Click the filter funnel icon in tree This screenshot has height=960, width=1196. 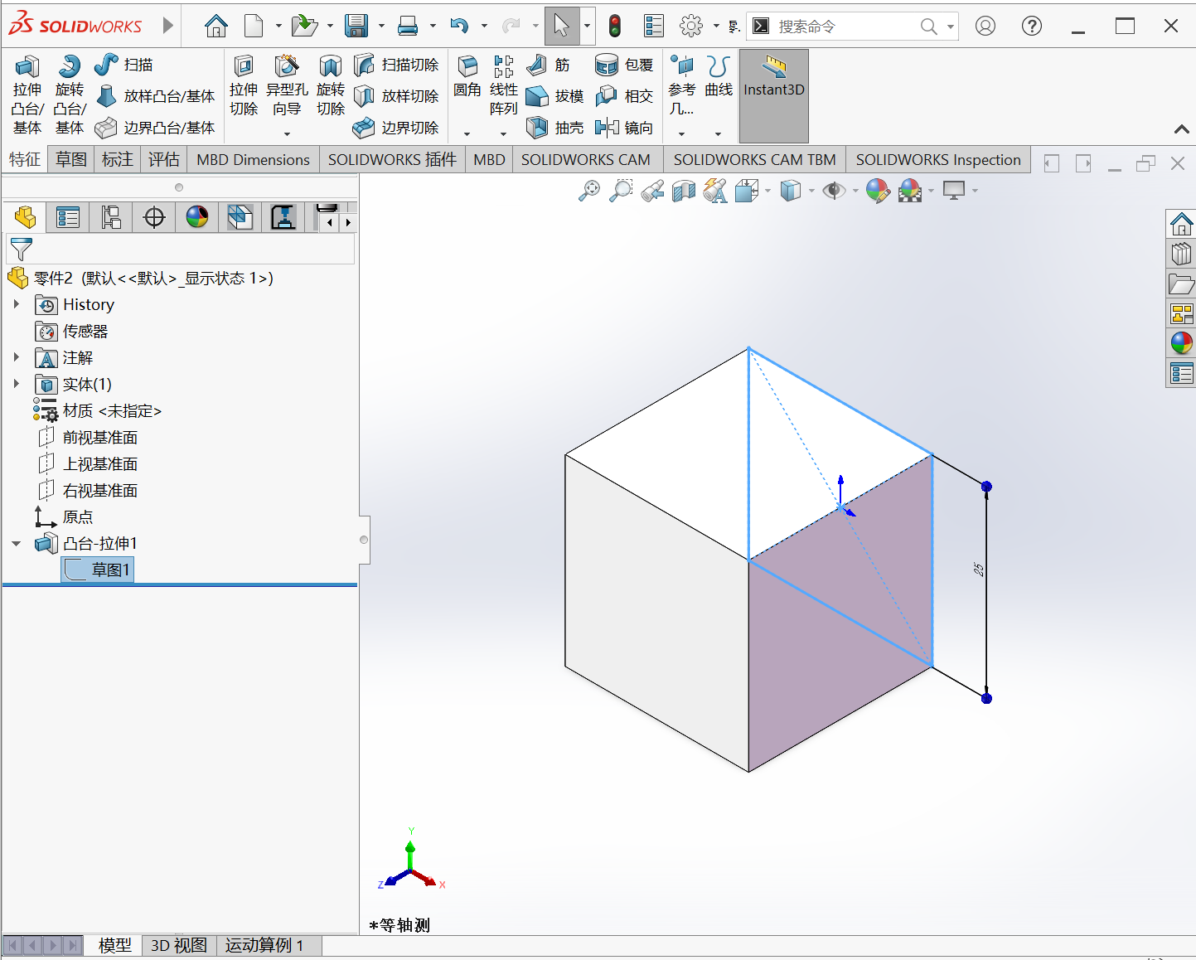(22, 249)
